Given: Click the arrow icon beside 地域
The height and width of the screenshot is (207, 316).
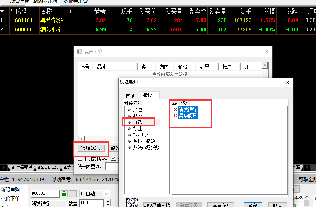Looking at the screenshot, I should coord(129,110).
